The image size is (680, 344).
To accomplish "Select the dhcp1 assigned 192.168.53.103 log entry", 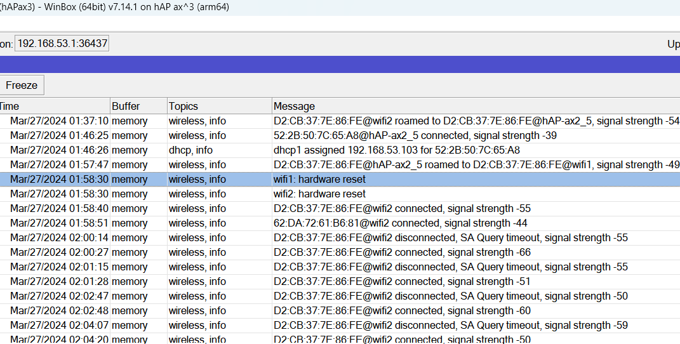I will point(396,150).
